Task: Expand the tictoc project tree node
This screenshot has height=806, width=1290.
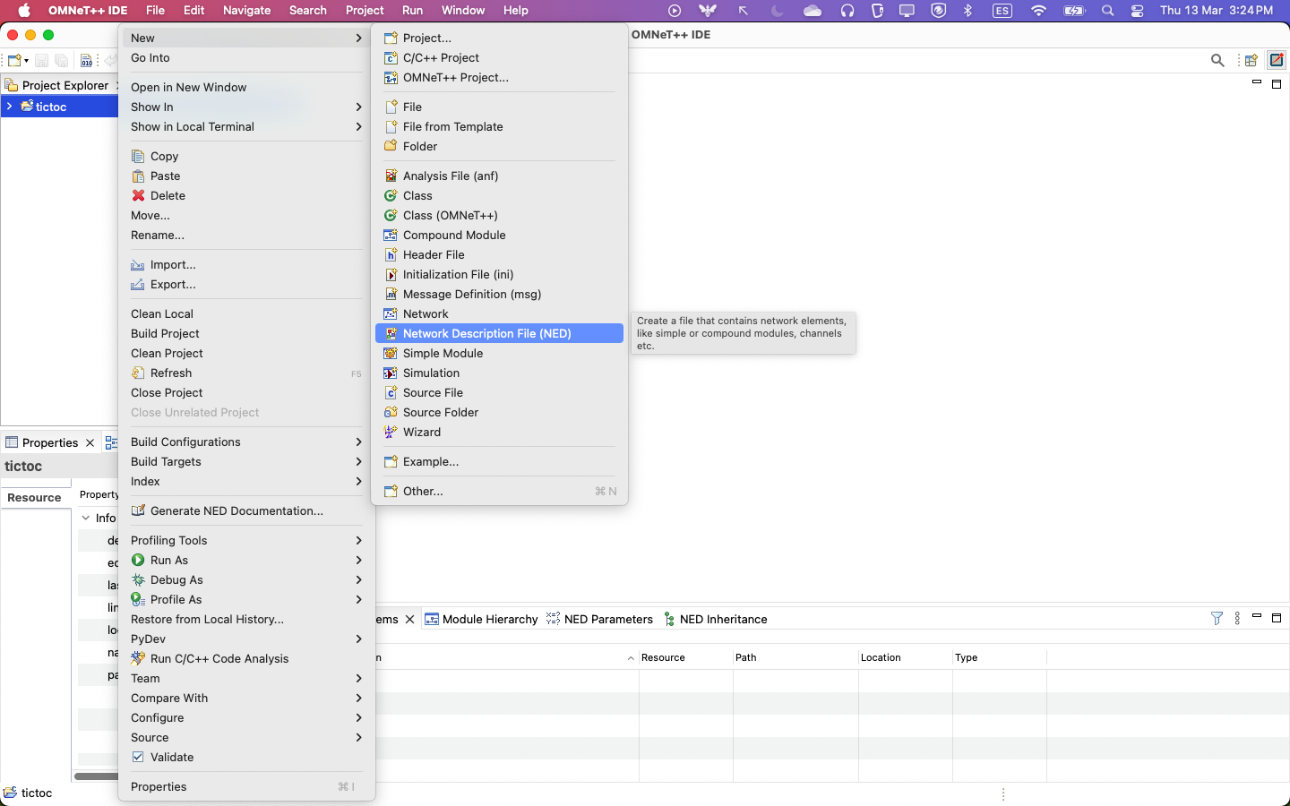Action: pos(9,107)
